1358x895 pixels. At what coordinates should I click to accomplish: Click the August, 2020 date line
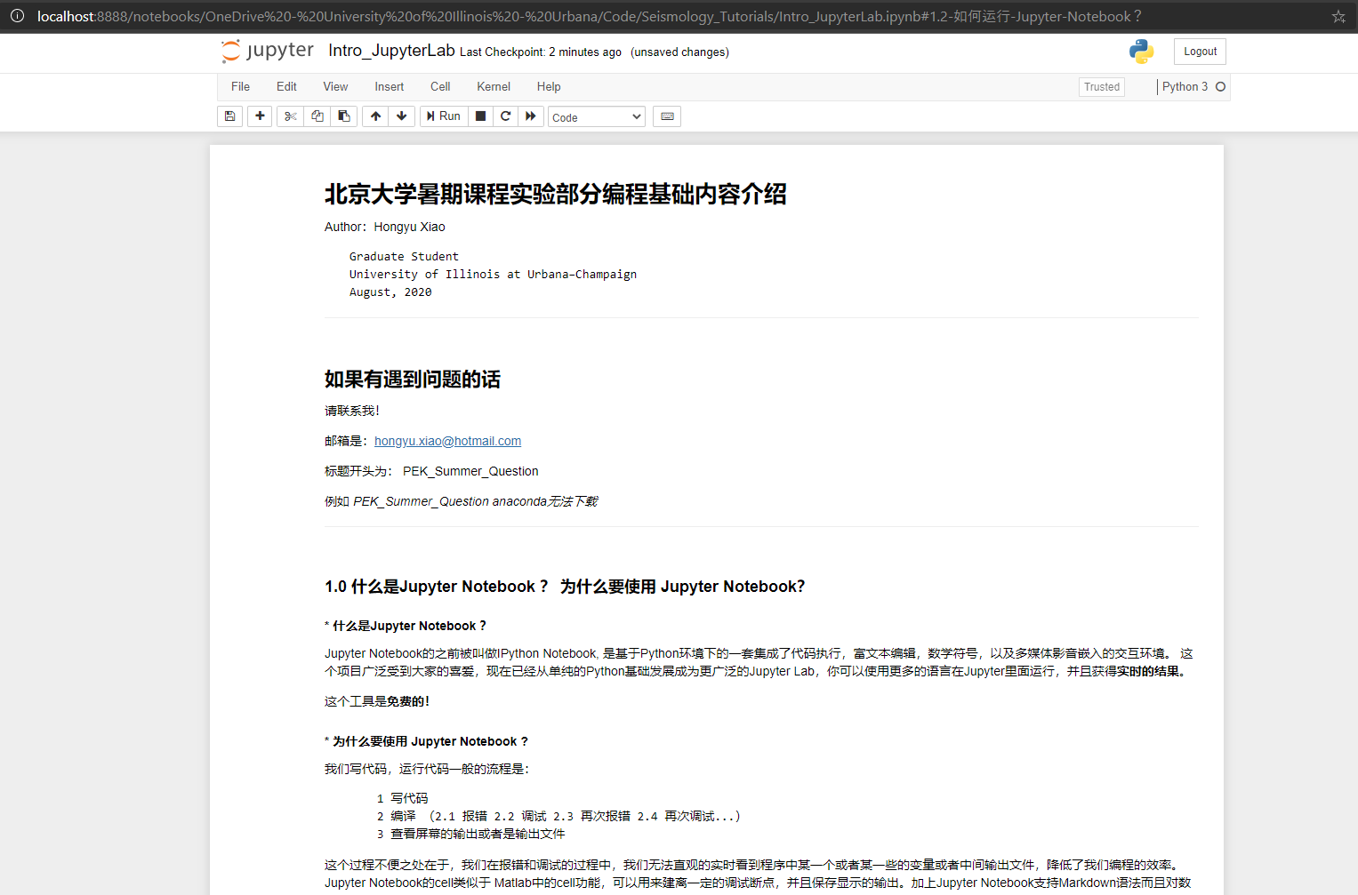click(x=390, y=292)
